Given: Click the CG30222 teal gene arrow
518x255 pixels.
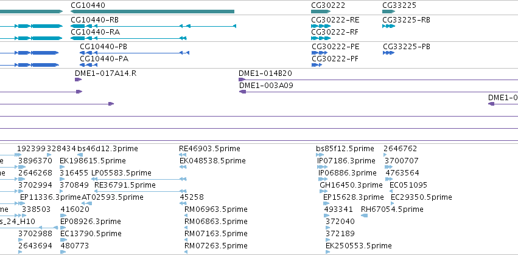Looking at the screenshot, I should pyautogui.click(x=320, y=12).
